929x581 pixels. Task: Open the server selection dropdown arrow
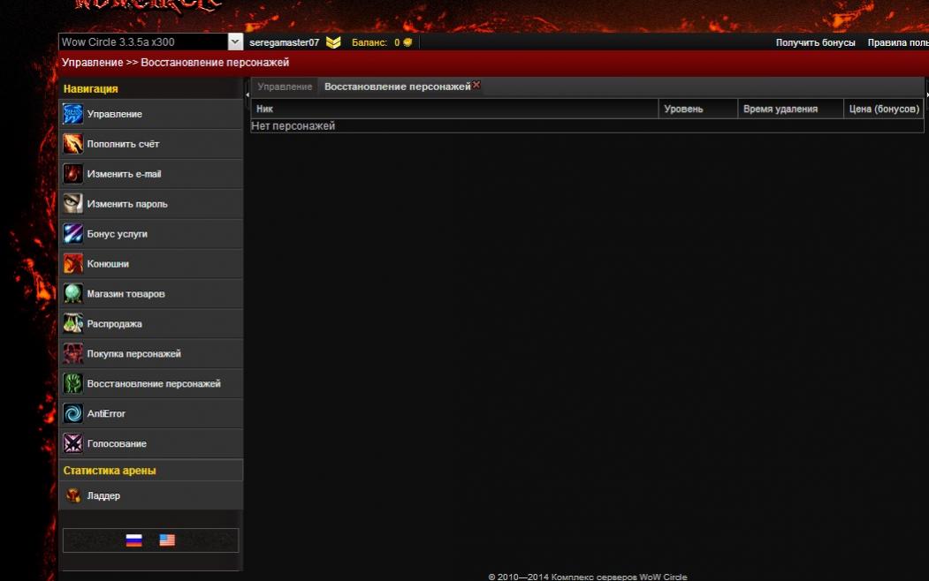[x=235, y=41]
